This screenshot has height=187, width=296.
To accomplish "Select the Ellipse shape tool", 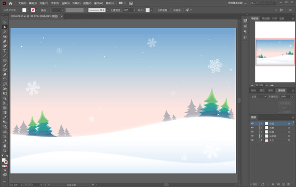I will pos(5,60).
